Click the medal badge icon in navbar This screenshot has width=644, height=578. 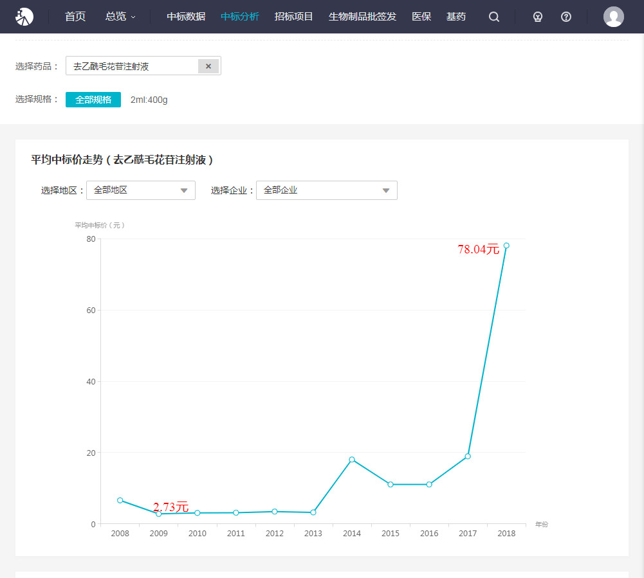(x=538, y=17)
